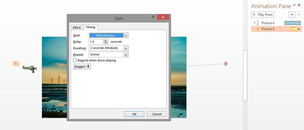Open Spin dialog help question mark
This screenshot has height=130, width=304.
pos(153,17)
